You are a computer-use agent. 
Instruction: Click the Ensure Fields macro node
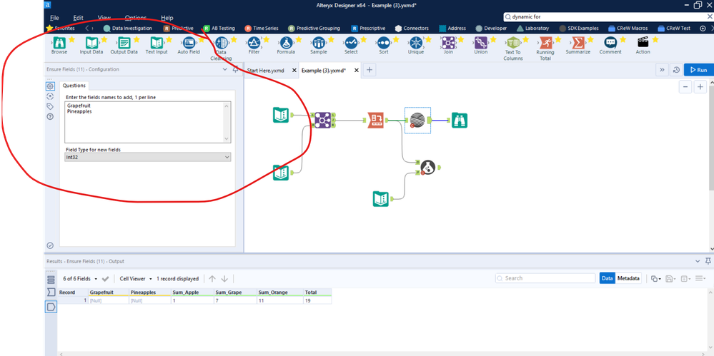coord(417,120)
